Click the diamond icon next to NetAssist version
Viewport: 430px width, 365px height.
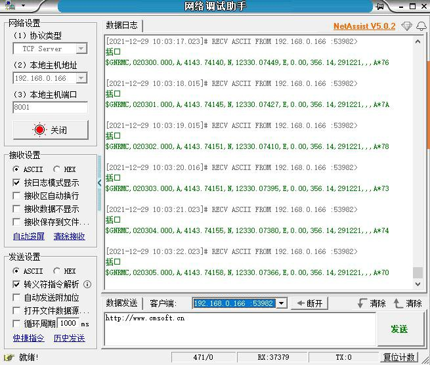[x=406, y=26]
